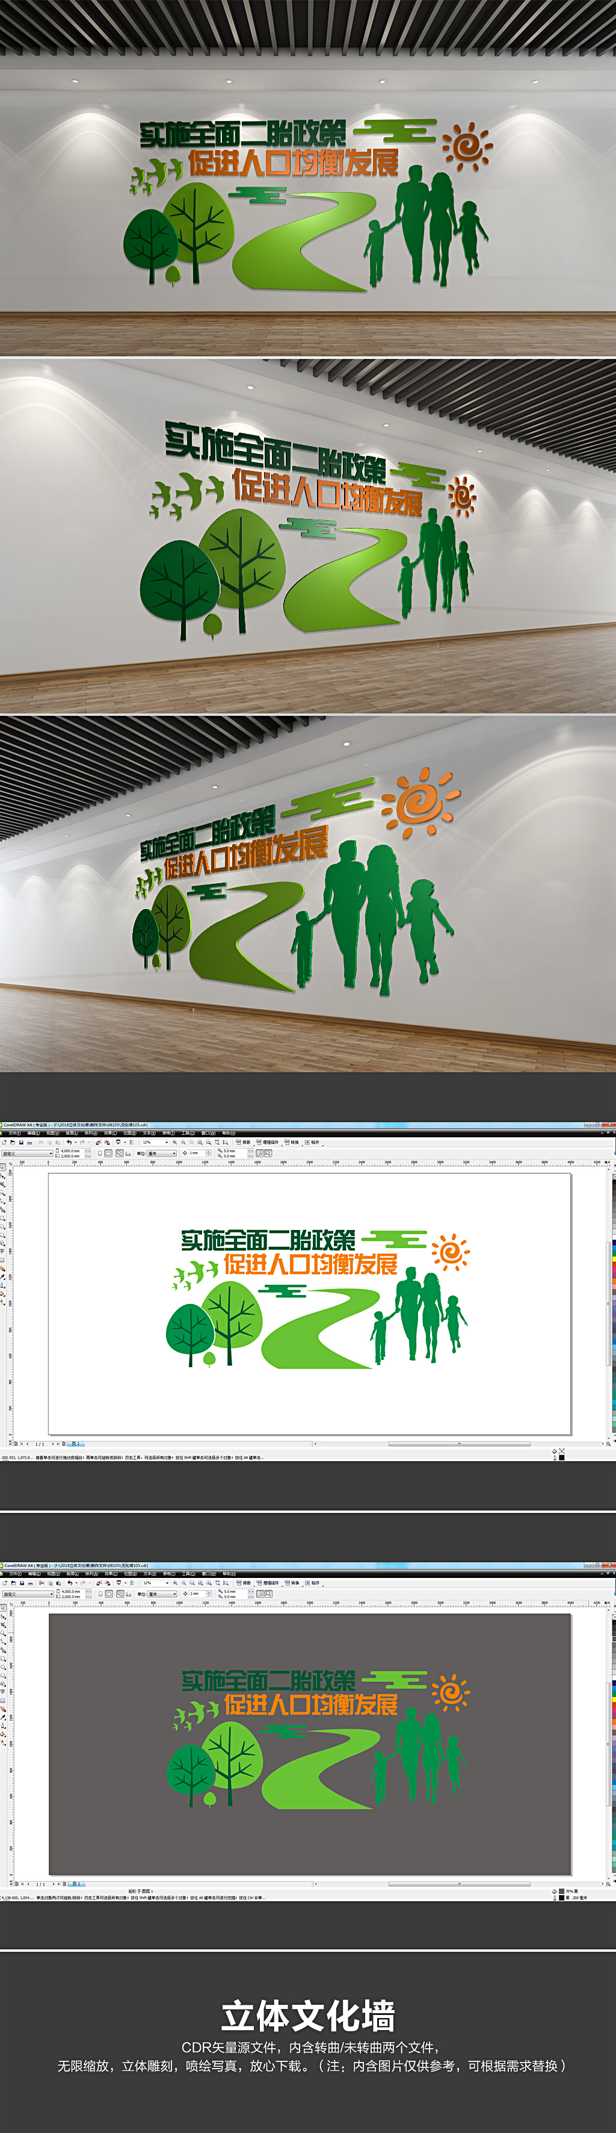This screenshot has width=616, height=2133.
Task: Expand 毫米 units dropdown in gray-page window
Action: point(174,1593)
